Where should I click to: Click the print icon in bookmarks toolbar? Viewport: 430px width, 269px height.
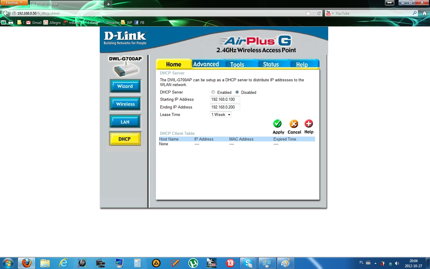click(x=11, y=22)
